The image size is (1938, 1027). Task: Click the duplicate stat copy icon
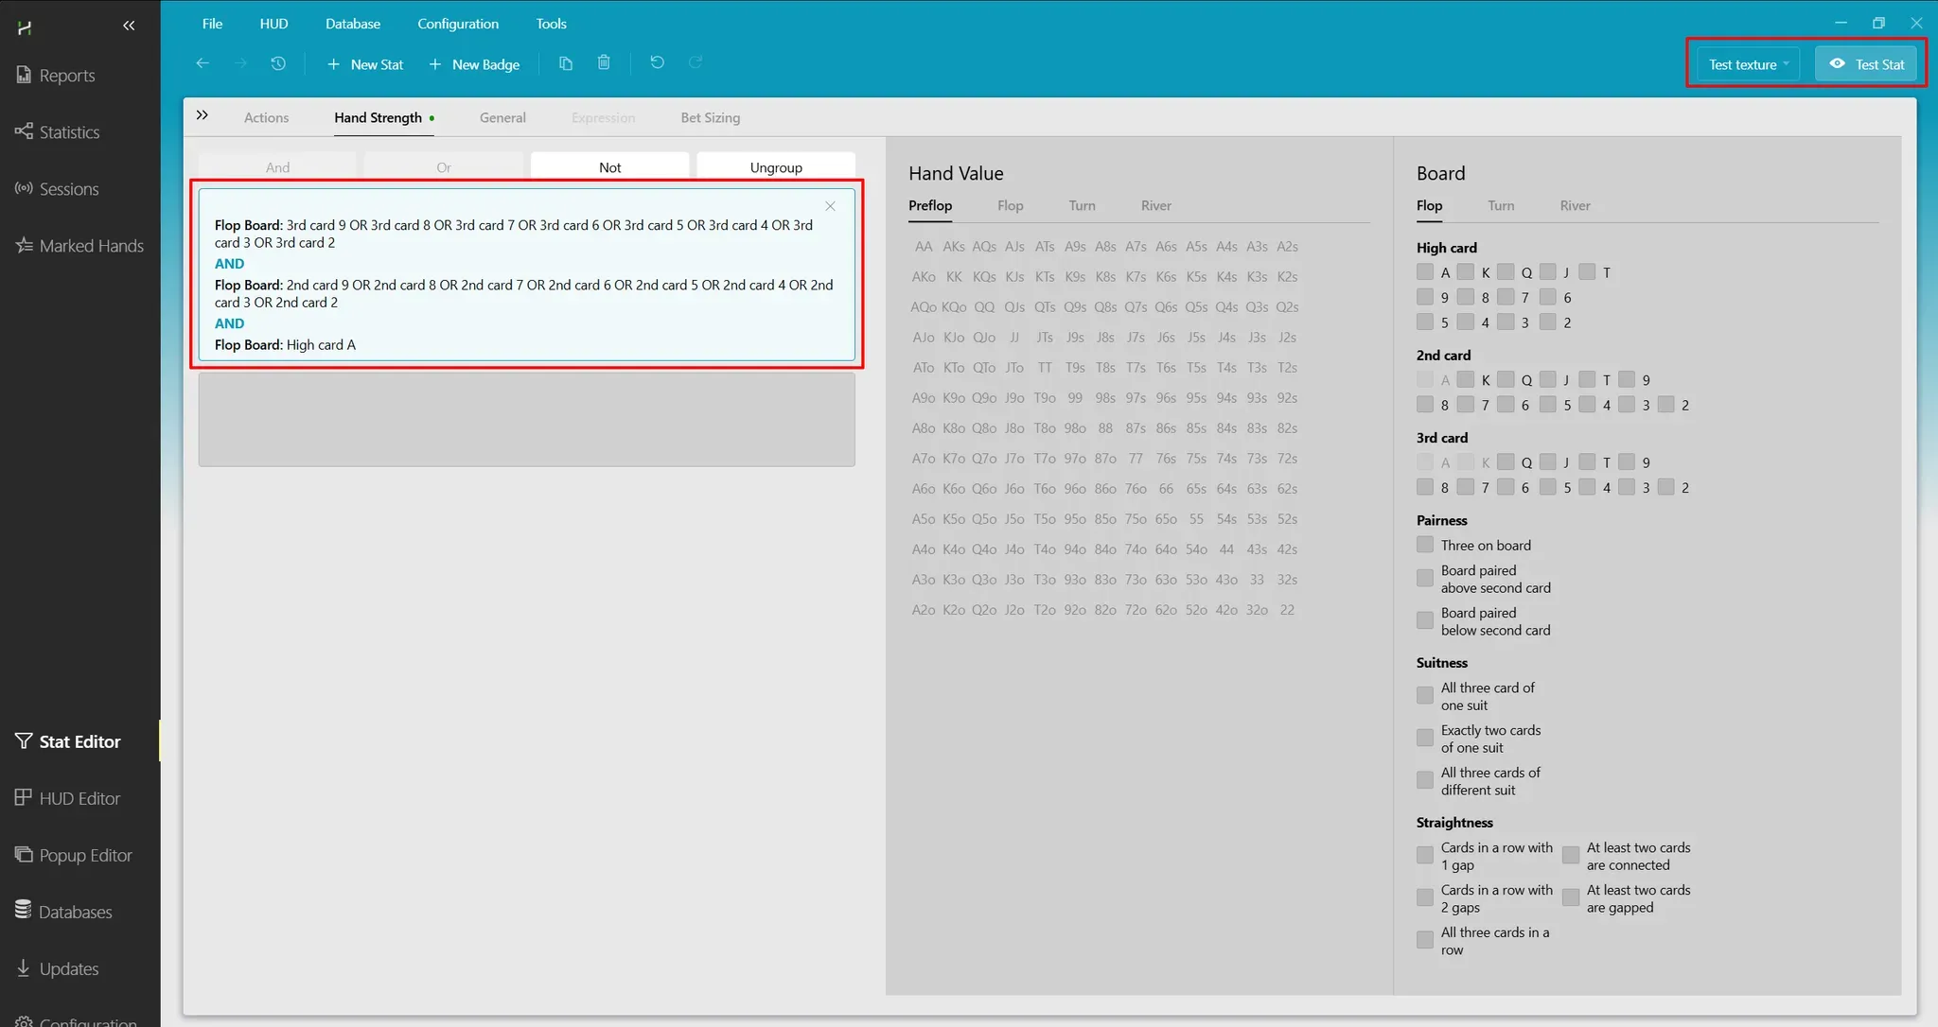pyautogui.click(x=566, y=63)
